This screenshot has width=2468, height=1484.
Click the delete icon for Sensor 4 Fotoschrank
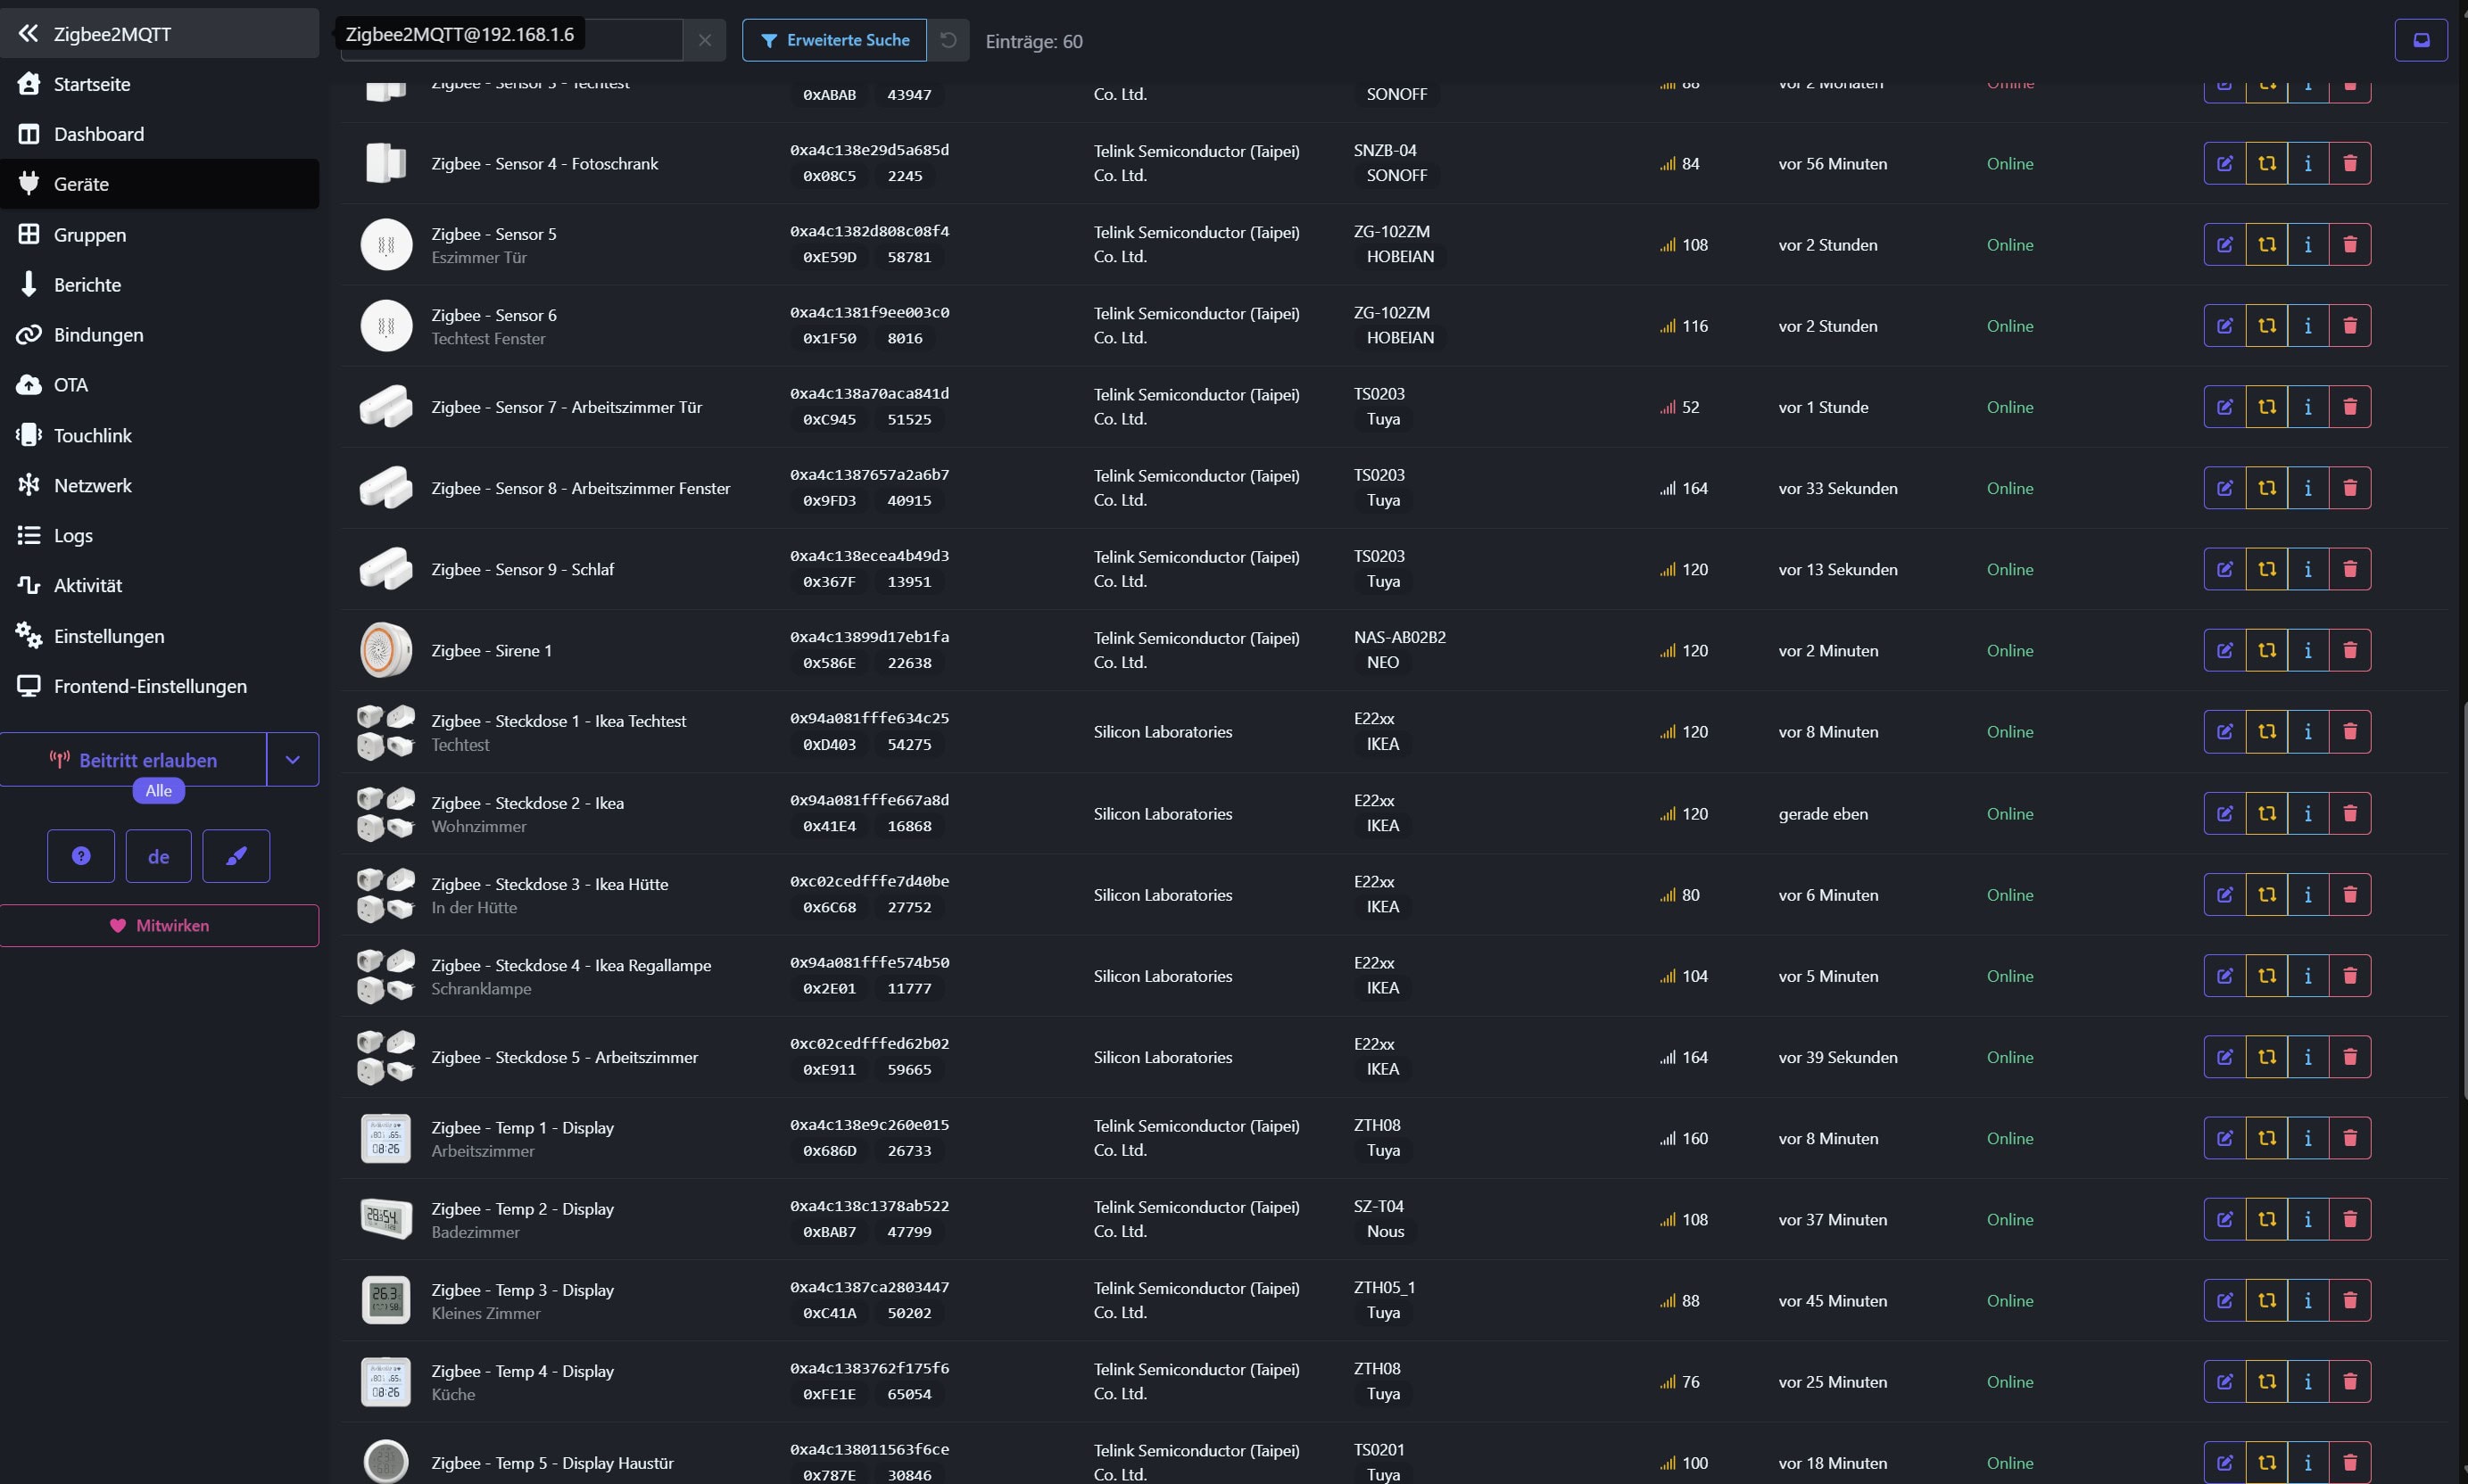click(x=2350, y=163)
